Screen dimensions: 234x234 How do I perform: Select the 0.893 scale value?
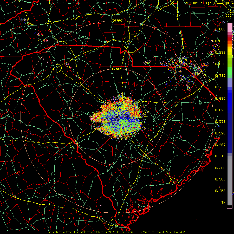pyautogui.click(x=220, y=52)
